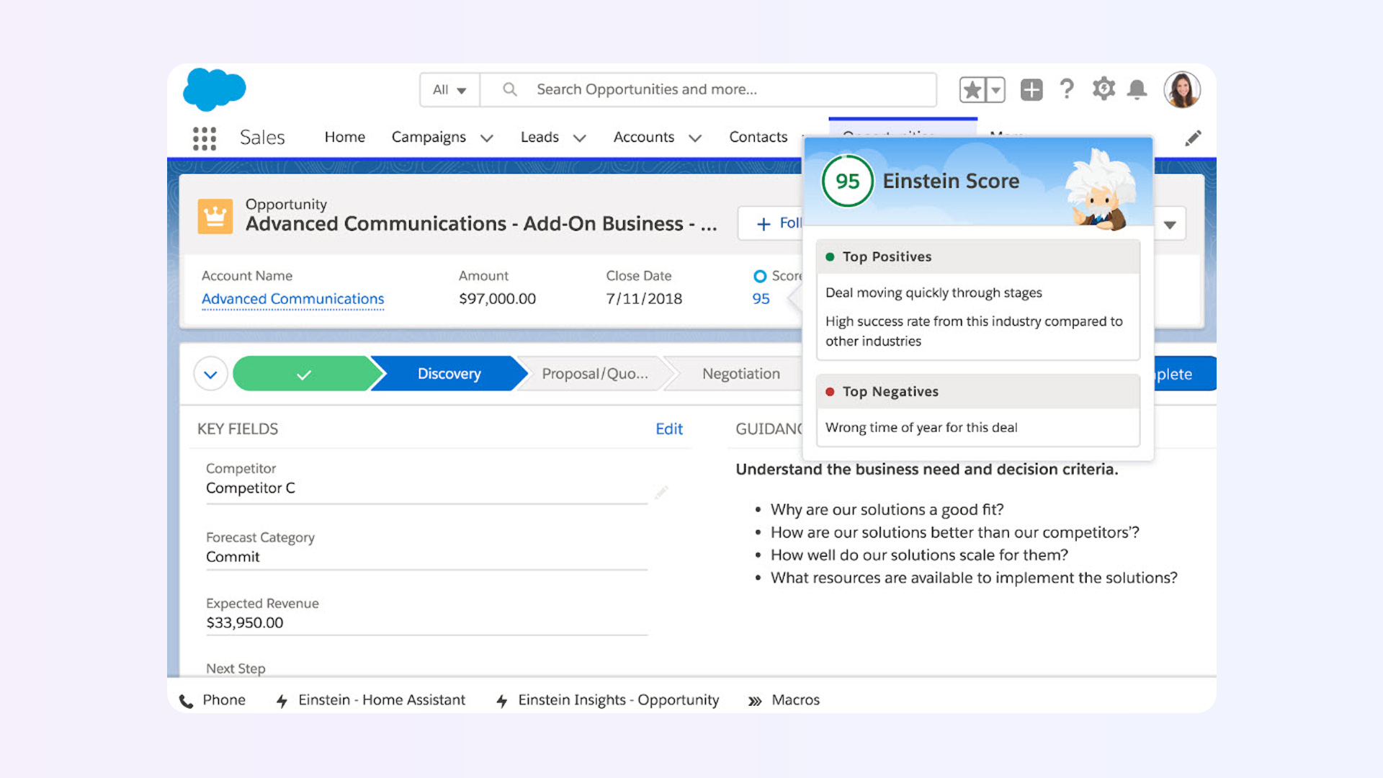Click the green Top Positives dot
The image size is (1383, 778).
tap(830, 257)
